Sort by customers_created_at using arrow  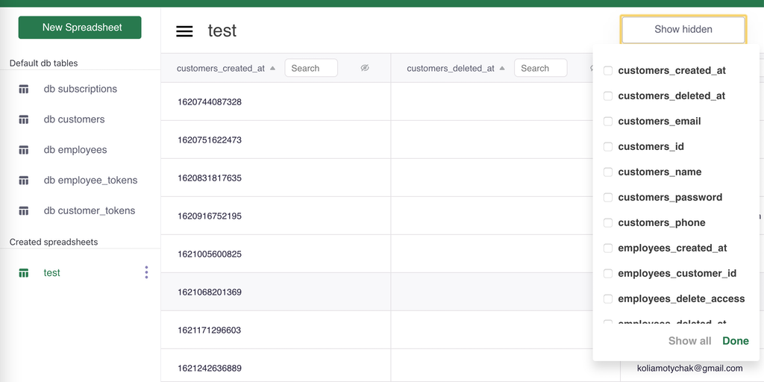[x=273, y=68]
